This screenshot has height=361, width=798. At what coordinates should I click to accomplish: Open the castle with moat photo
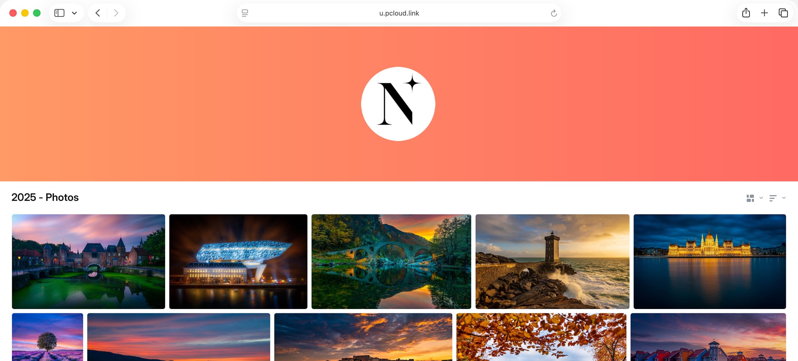[88, 261]
